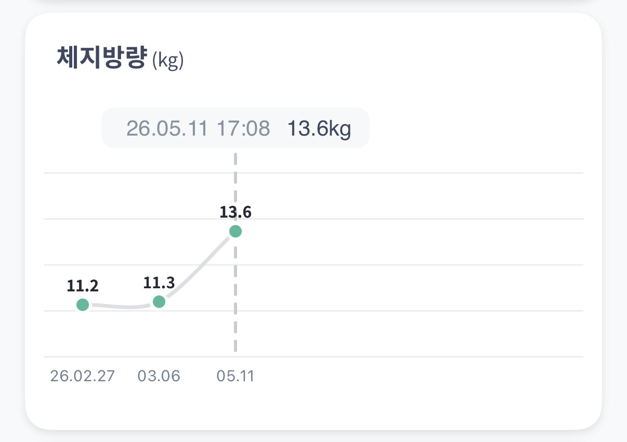627x442 pixels.
Task: Select the 11.2 green data point
Action: pos(83,305)
